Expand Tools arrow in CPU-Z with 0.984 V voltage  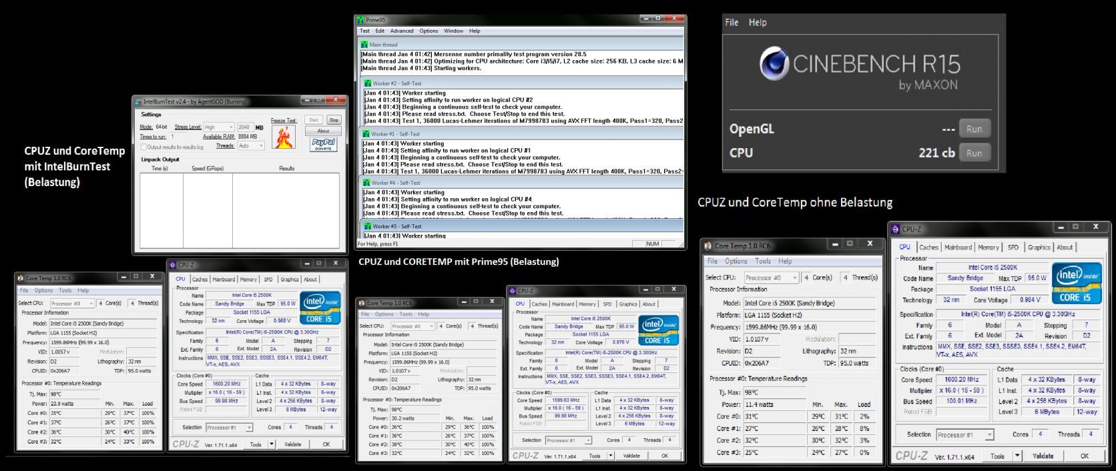pos(1017,456)
